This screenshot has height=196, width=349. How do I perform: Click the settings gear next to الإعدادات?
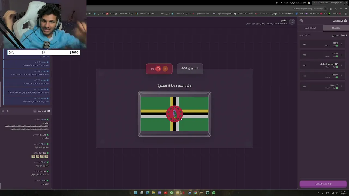(345, 21)
